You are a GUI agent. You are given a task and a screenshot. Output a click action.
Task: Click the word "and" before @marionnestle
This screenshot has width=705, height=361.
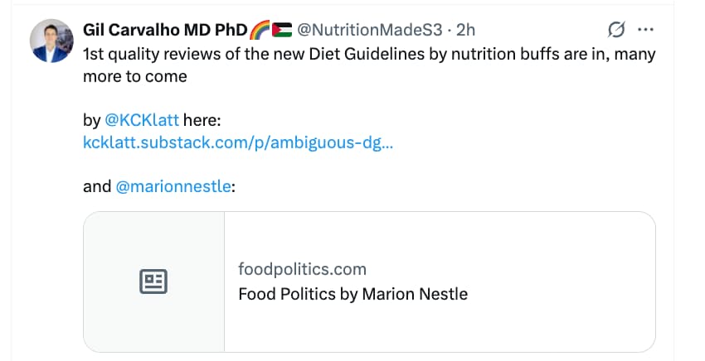pyautogui.click(x=97, y=186)
